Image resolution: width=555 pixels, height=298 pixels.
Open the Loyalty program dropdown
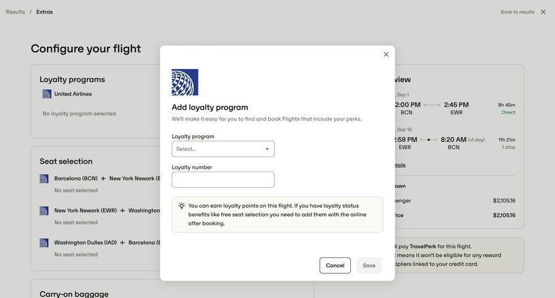(x=223, y=149)
